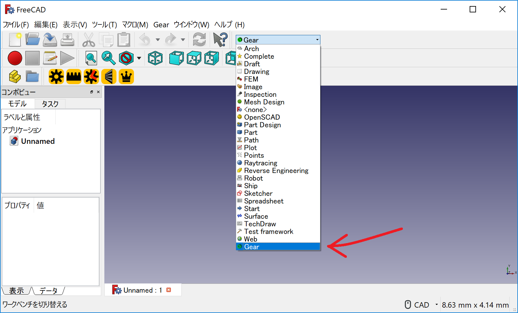Viewport: 518px width, 313px height.
Task: Switch to the Draft workbench
Action: click(x=278, y=64)
